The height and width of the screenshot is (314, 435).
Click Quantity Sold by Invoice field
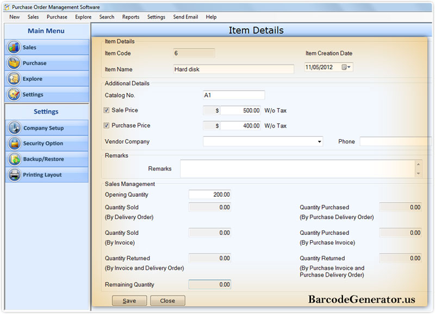[x=210, y=233]
